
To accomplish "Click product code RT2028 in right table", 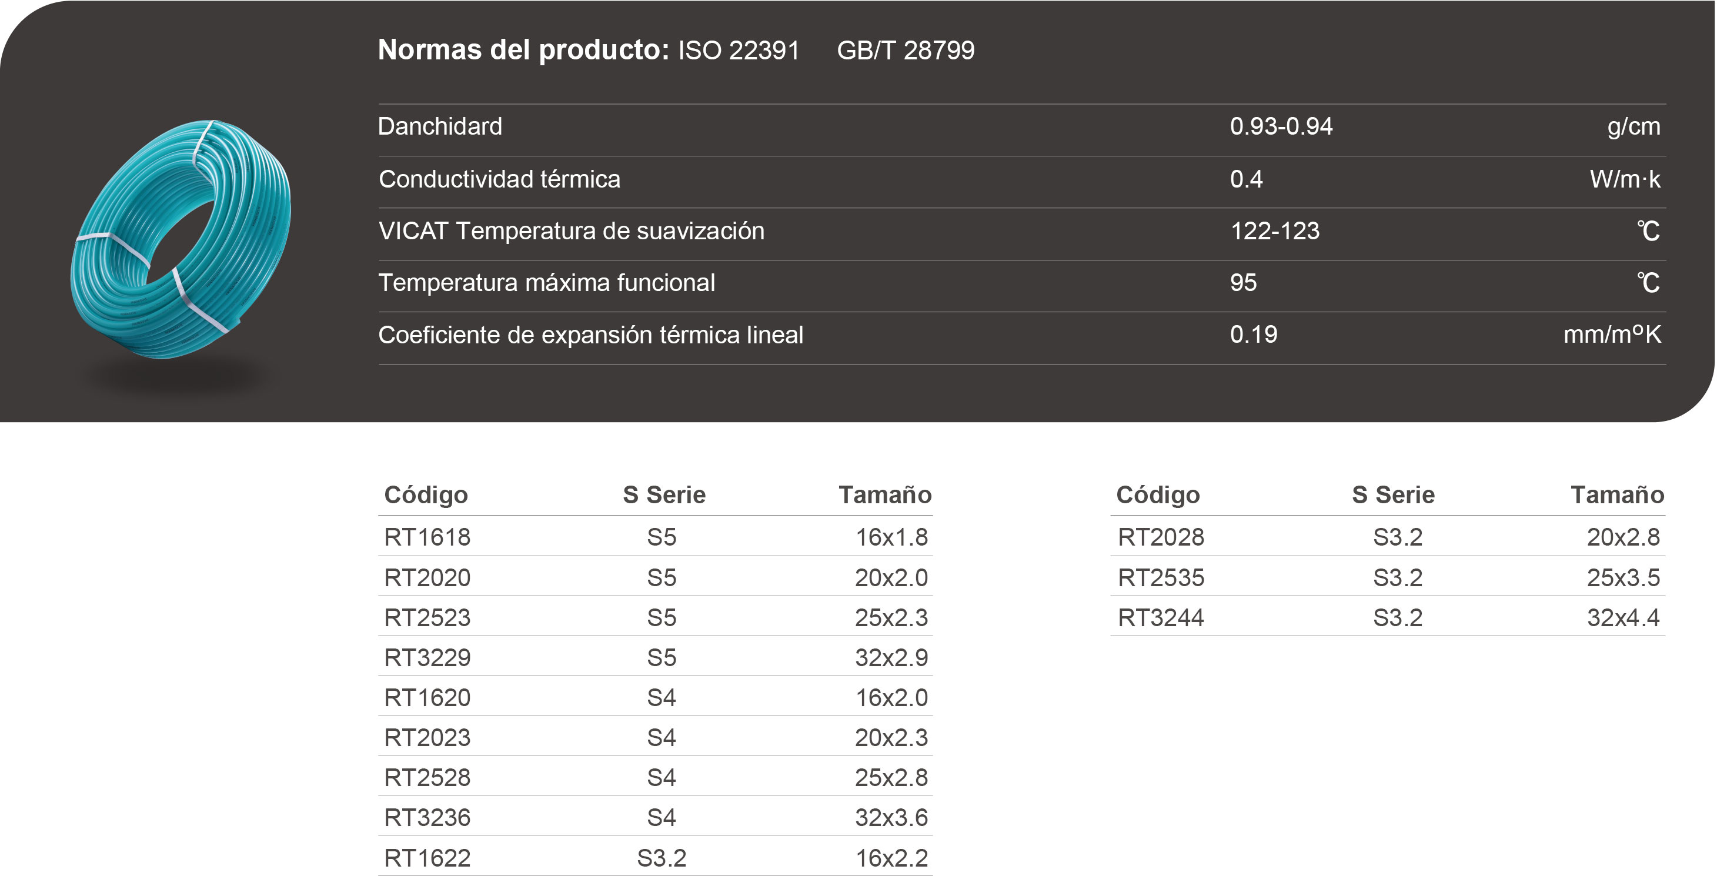I will point(1160,537).
